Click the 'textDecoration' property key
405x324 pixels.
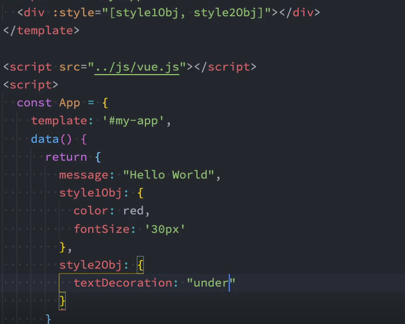[x=122, y=283]
